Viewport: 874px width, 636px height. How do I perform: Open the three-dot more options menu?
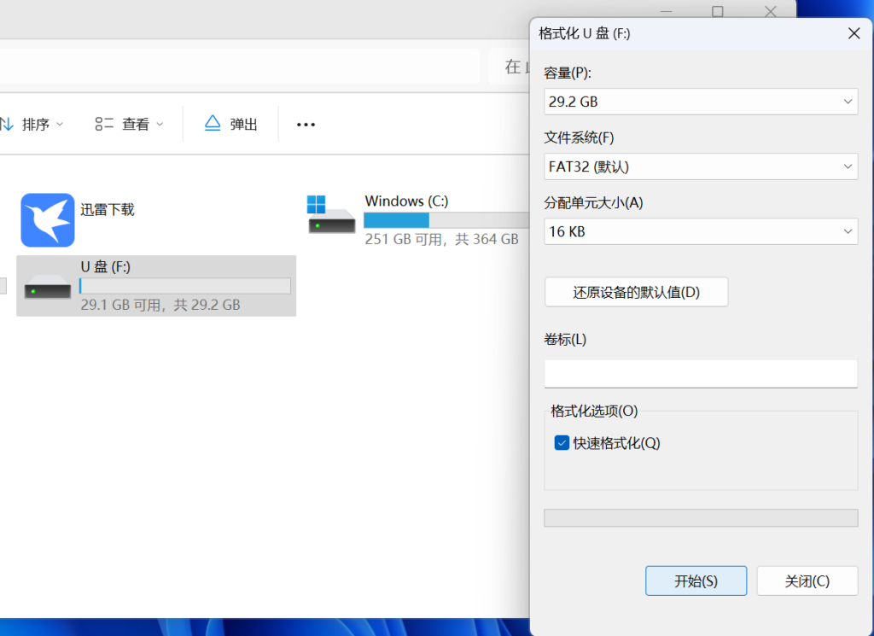(x=306, y=125)
